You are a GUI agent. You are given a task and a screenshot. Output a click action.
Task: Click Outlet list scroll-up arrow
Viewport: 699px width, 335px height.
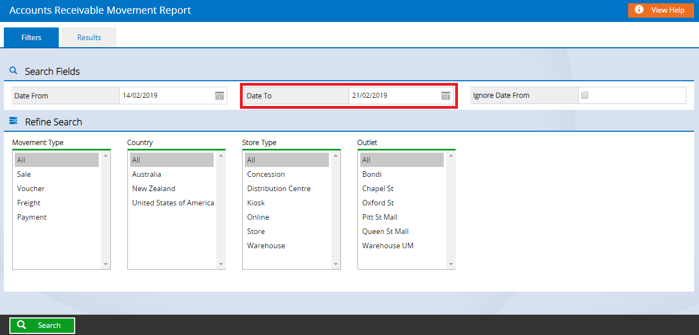pyautogui.click(x=451, y=155)
